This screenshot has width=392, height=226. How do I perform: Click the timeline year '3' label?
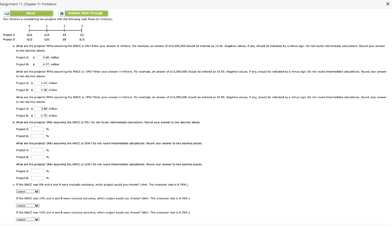(82, 26)
